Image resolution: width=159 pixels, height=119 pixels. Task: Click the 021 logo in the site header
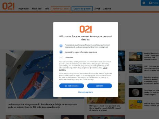point(8,6)
